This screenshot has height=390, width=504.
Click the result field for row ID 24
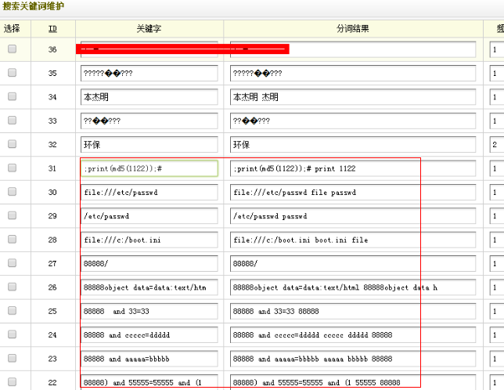tap(353, 335)
